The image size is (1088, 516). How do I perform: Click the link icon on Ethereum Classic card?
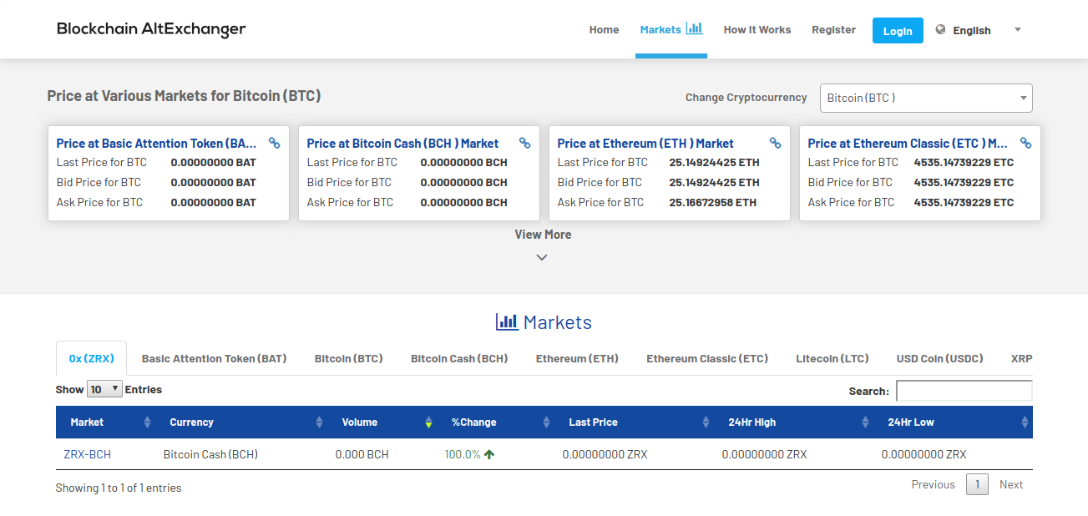(x=1025, y=143)
